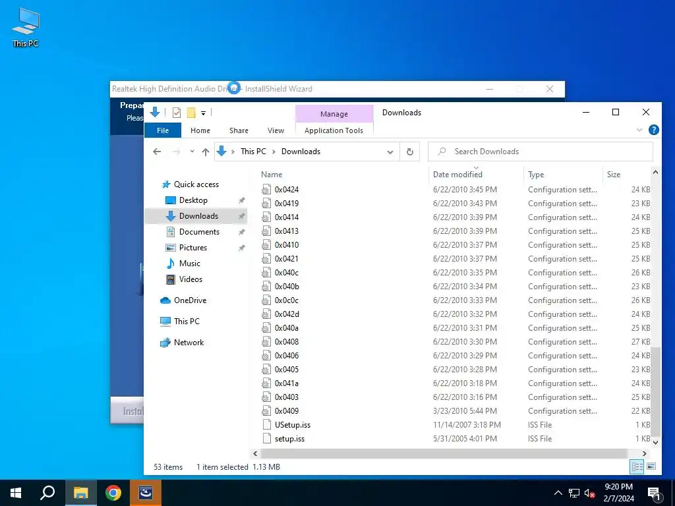Select file 0x0424 icon
Image resolution: width=675 pixels, height=506 pixels.
[266, 190]
